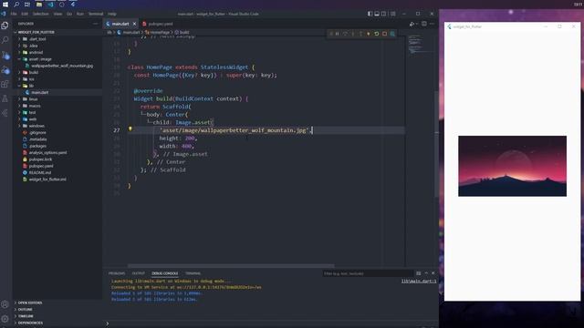Open the Manage gear icon
The height and width of the screenshot is (328, 584).
click(x=5, y=319)
